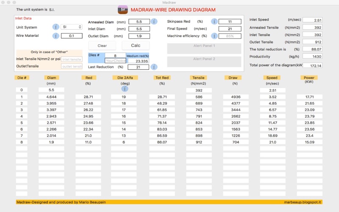Click the Skinpass Red input field
Viewport: 339px width, 212px height.
coord(230,22)
